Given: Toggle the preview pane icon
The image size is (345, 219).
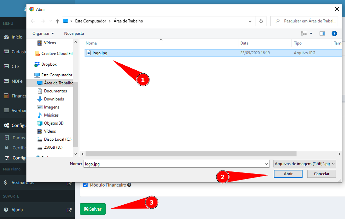Looking at the screenshot, I should [x=322, y=33].
